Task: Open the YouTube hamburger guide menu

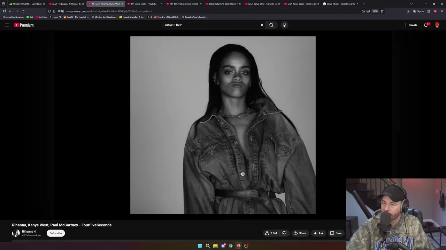Action: click(x=7, y=25)
